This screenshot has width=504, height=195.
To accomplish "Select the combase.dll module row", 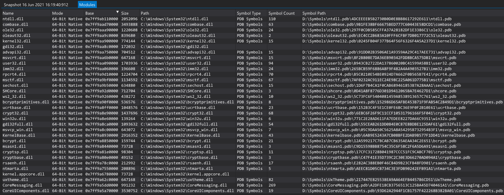I will 14,24.
